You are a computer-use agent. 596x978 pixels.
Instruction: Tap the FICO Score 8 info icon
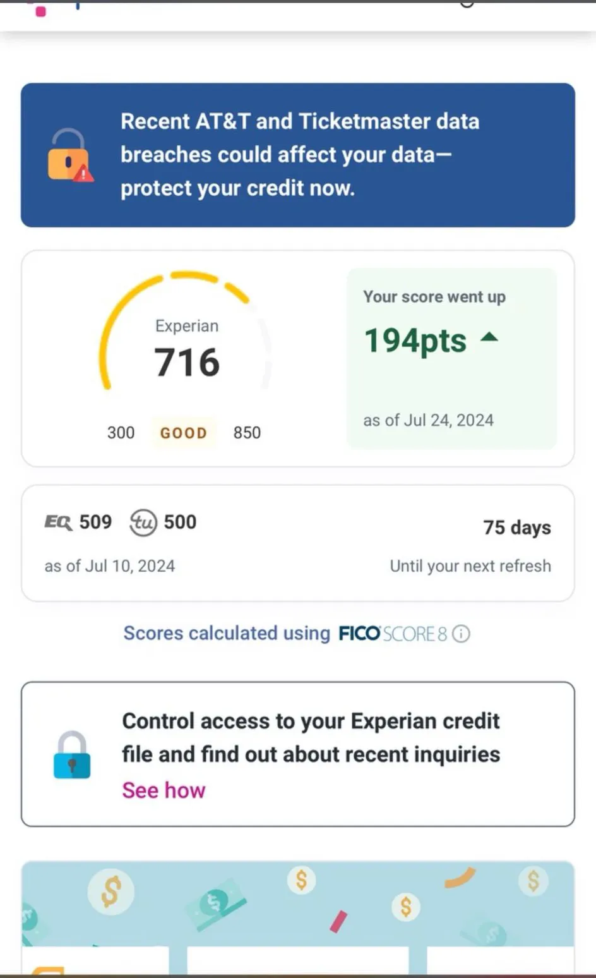[462, 634]
